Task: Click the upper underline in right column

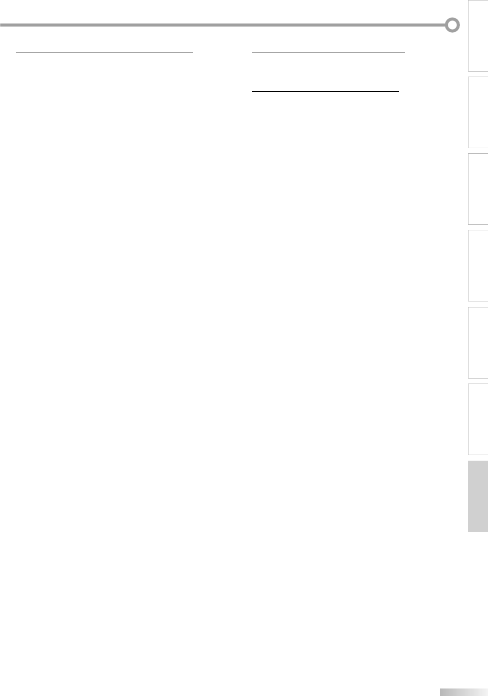Action: click(328, 52)
